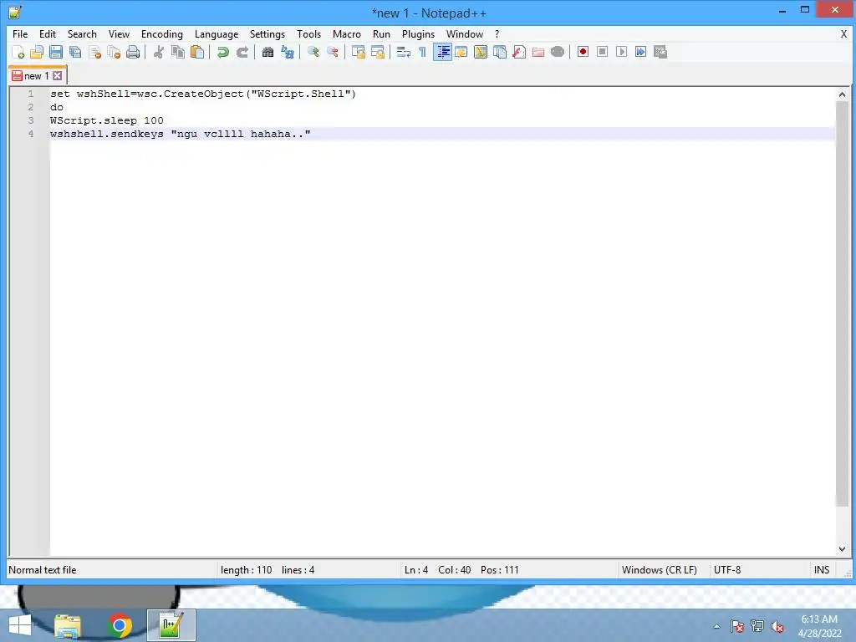Screen dimensions: 856x642
Task: Run macro multiple times icon
Action: pos(640,52)
